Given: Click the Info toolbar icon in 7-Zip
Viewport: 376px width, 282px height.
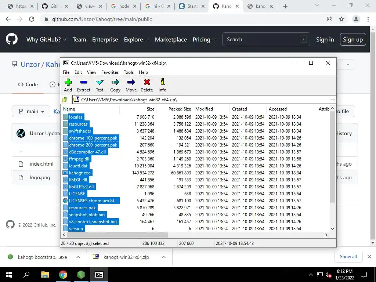Looking at the screenshot, I should pyautogui.click(x=163, y=82).
